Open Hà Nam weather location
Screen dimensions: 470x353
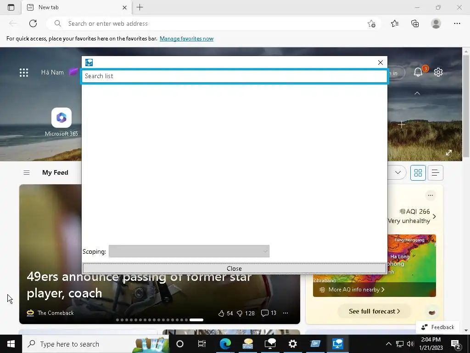[52, 72]
